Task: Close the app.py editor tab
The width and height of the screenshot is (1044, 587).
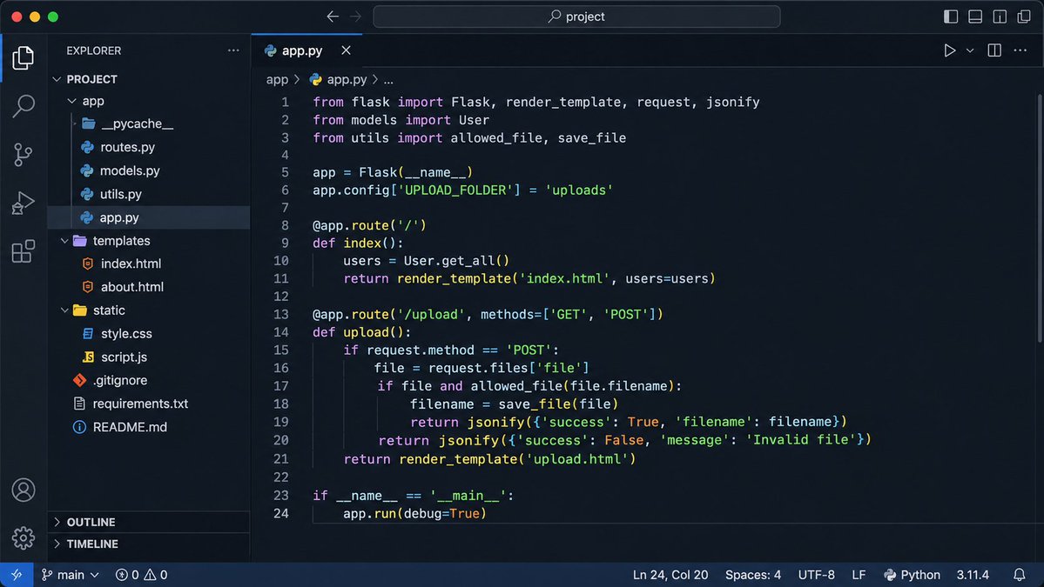Action: pos(346,50)
